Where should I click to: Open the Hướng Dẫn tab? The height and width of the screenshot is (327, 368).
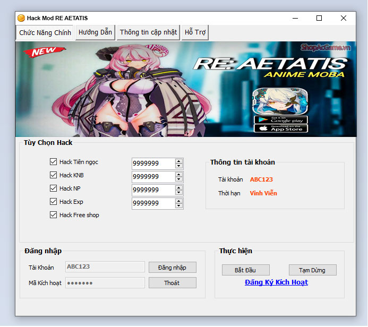coord(95,32)
